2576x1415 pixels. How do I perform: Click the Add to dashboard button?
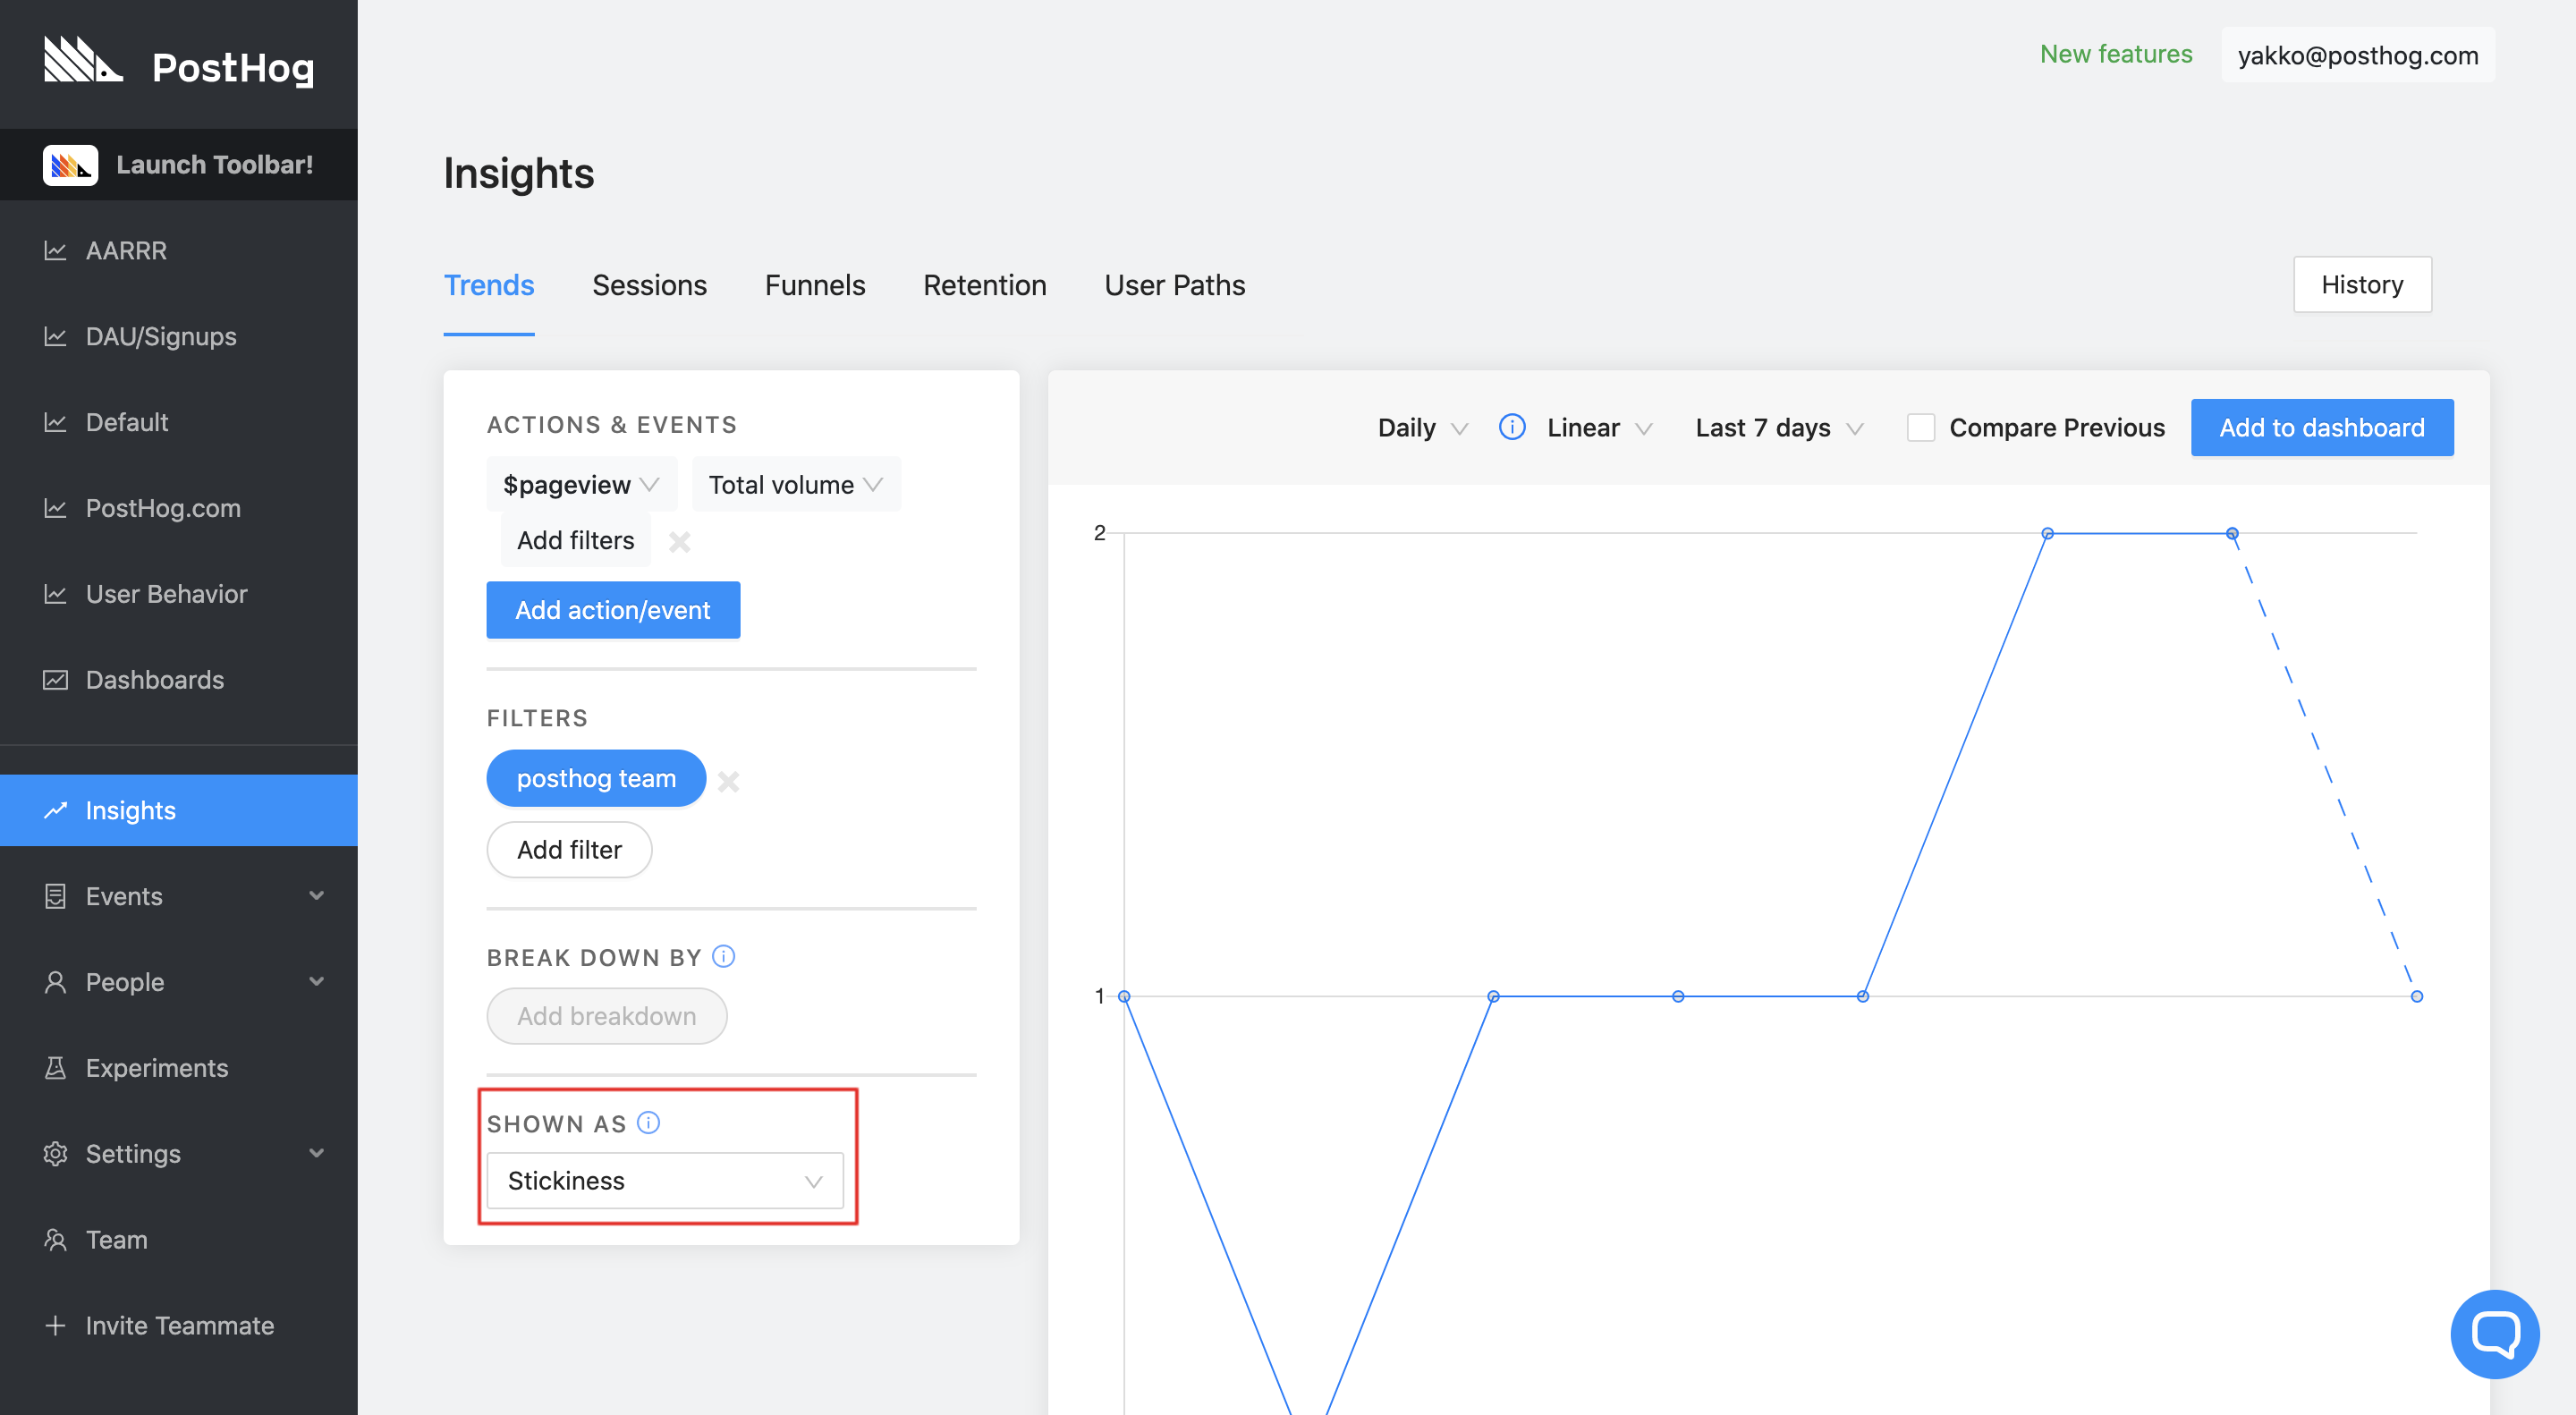coord(2321,428)
